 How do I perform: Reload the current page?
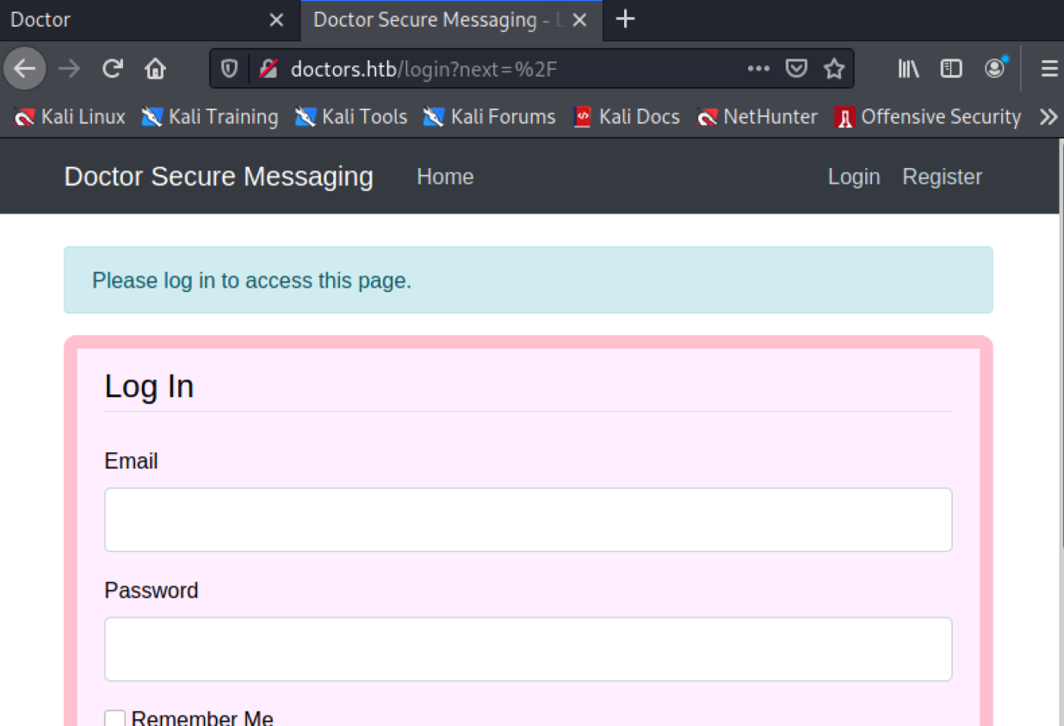tap(113, 69)
